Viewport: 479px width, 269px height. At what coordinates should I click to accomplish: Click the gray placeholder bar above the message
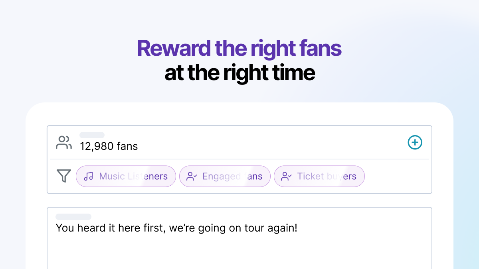pos(73,217)
